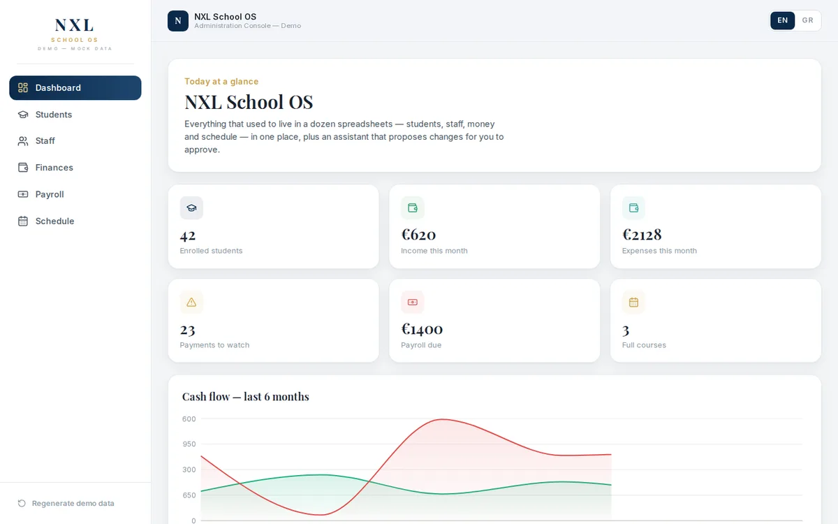Click the 23 payments to watch value
Image resolution: width=838 pixels, height=524 pixels.
[187, 330]
